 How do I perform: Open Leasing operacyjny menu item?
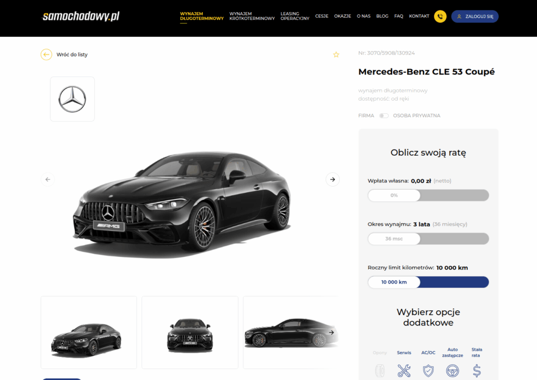(x=295, y=16)
